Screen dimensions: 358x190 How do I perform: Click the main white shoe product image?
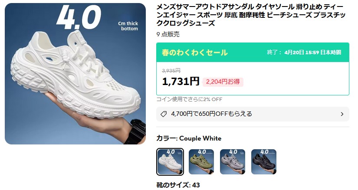(x=75, y=74)
